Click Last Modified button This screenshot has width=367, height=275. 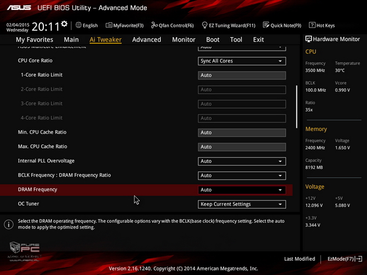click(300, 259)
